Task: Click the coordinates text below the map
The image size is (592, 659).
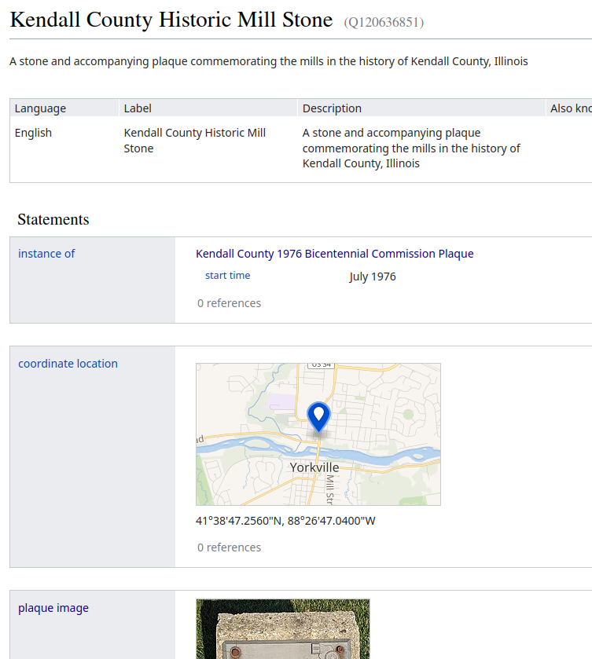Action: click(285, 521)
